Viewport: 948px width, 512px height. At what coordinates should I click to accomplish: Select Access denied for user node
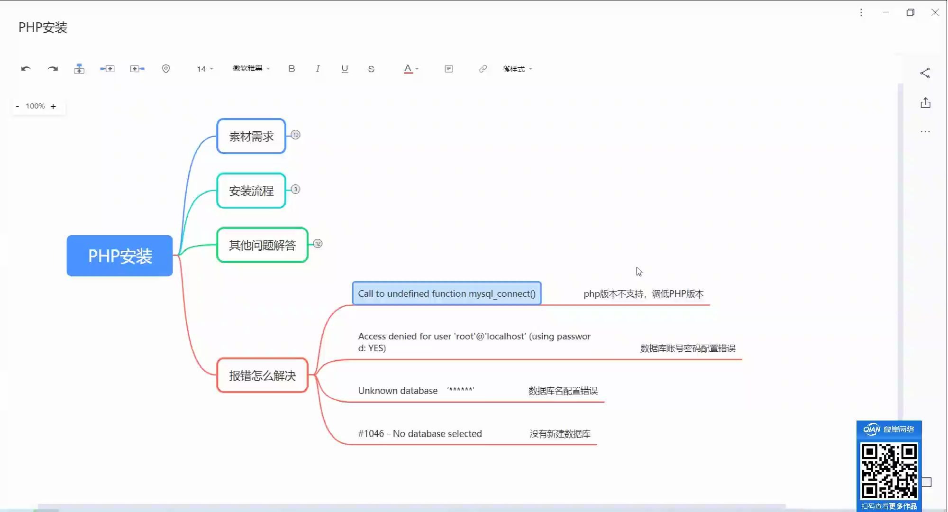(x=474, y=342)
